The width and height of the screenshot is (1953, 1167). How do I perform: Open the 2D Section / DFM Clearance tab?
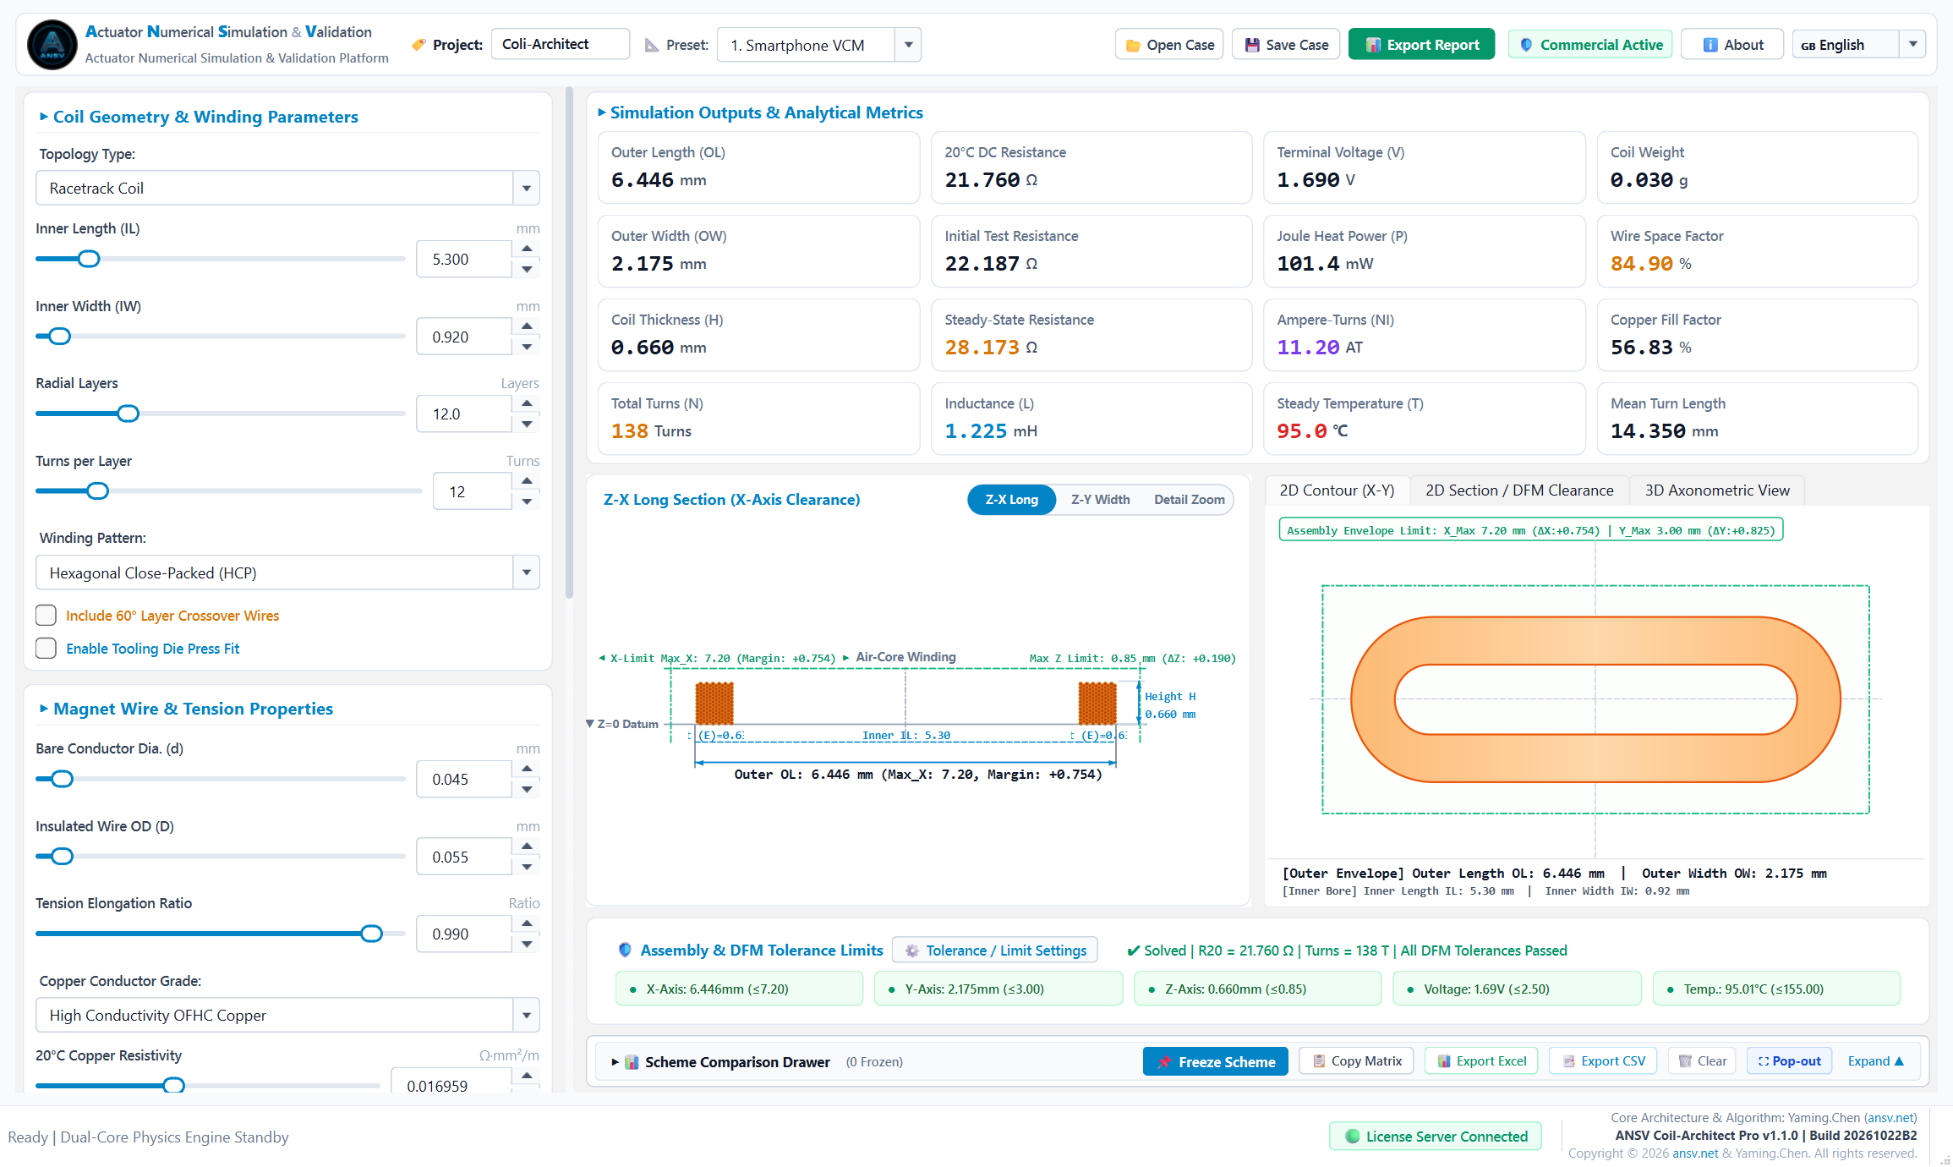point(1519,490)
